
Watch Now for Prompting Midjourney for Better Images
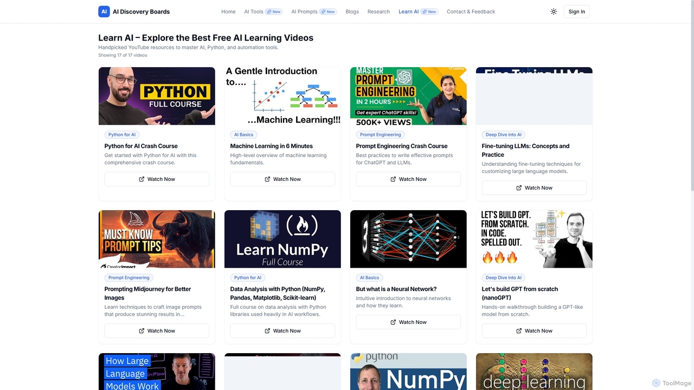(157, 330)
